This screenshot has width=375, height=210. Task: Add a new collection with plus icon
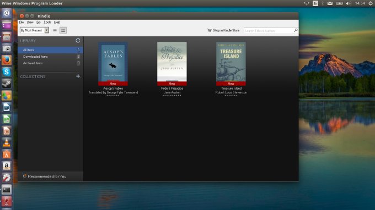pos(78,76)
